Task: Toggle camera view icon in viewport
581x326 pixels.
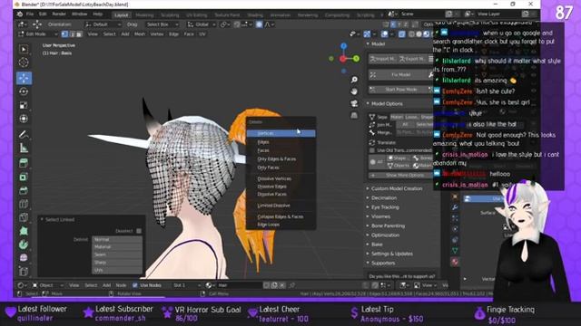Action: (x=354, y=103)
